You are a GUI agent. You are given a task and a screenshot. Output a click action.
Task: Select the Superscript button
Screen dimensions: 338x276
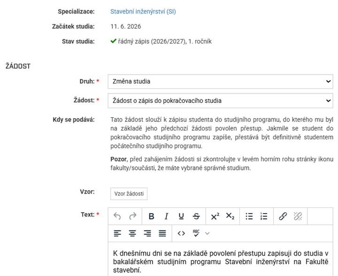click(x=215, y=216)
